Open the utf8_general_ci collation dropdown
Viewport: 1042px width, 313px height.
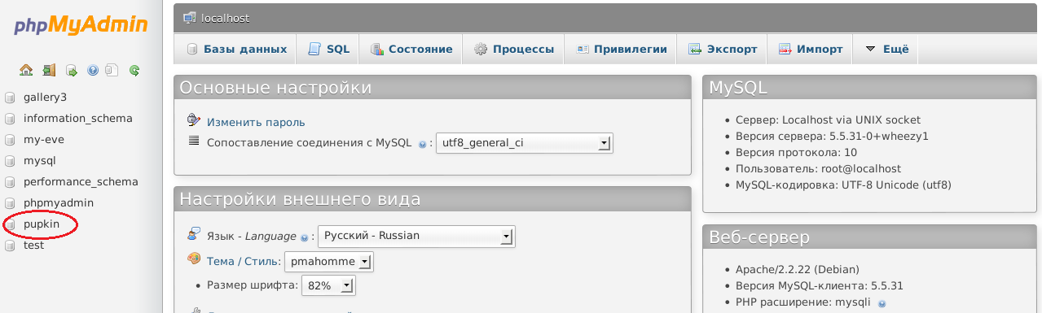(525, 143)
